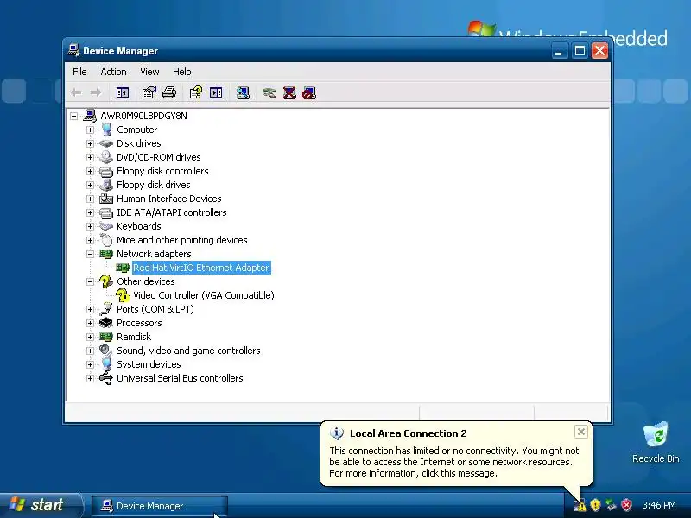Click Scan for hardware changes icon
The image size is (691, 518).
click(243, 92)
